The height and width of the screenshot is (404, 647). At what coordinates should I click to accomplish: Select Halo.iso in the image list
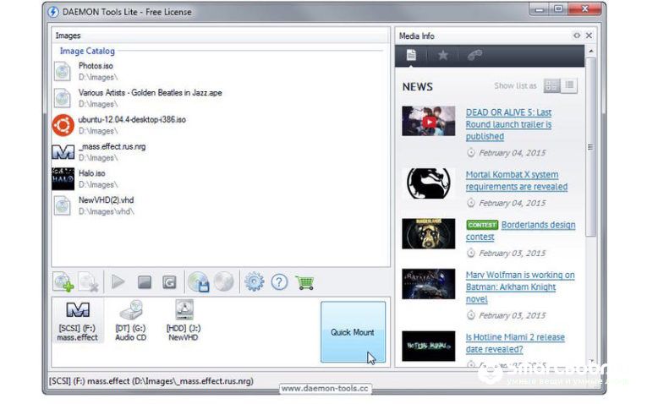point(221,178)
